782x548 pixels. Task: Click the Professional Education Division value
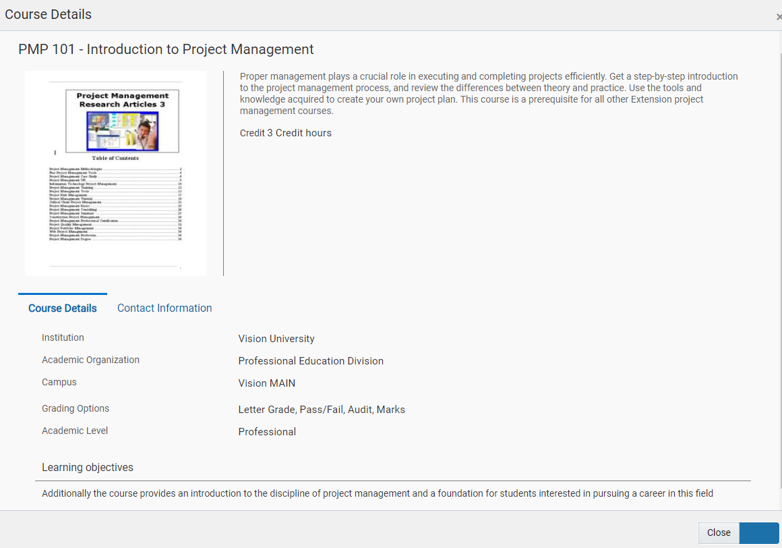(311, 361)
